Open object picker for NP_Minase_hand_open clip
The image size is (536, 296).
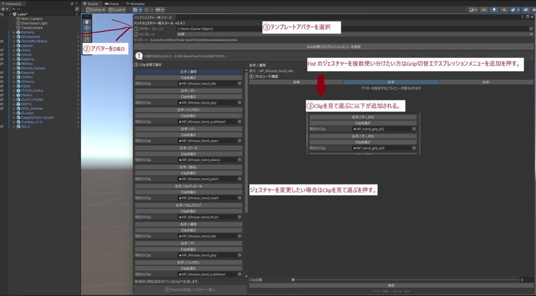point(239,141)
